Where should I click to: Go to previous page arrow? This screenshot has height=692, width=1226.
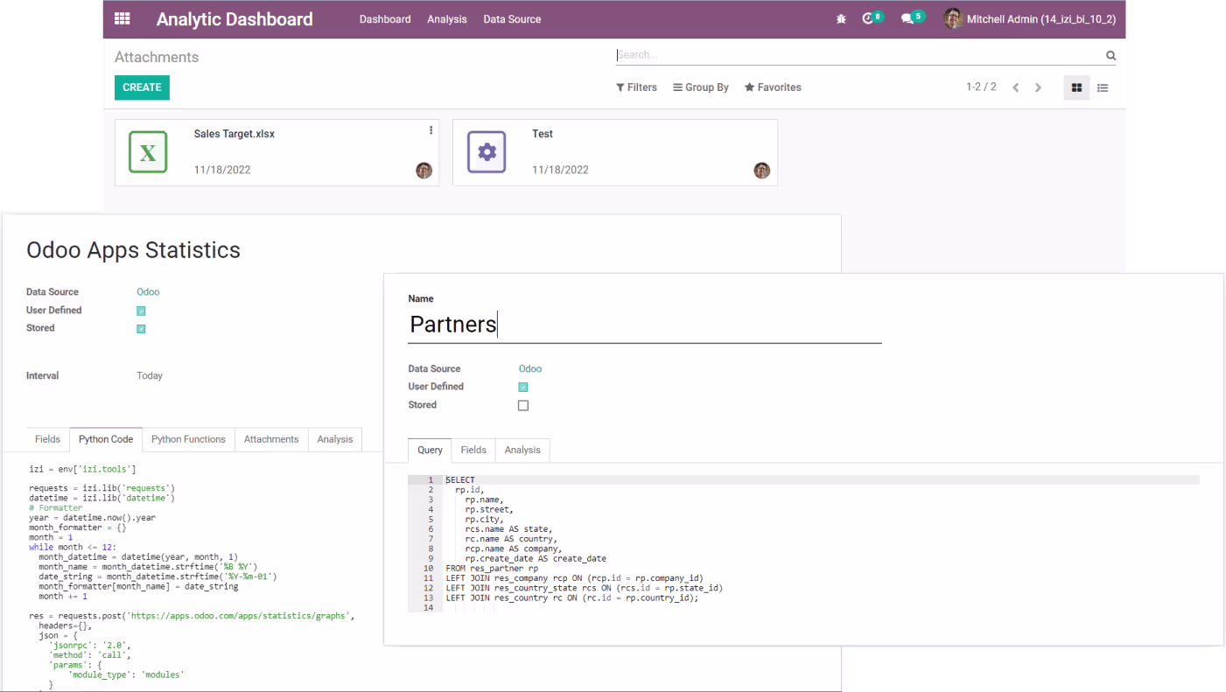point(1016,87)
